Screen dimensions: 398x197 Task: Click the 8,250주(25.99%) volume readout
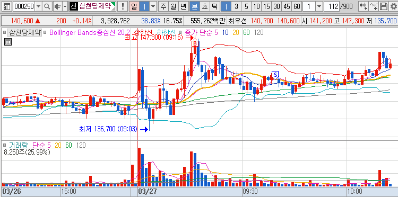click(x=27, y=152)
